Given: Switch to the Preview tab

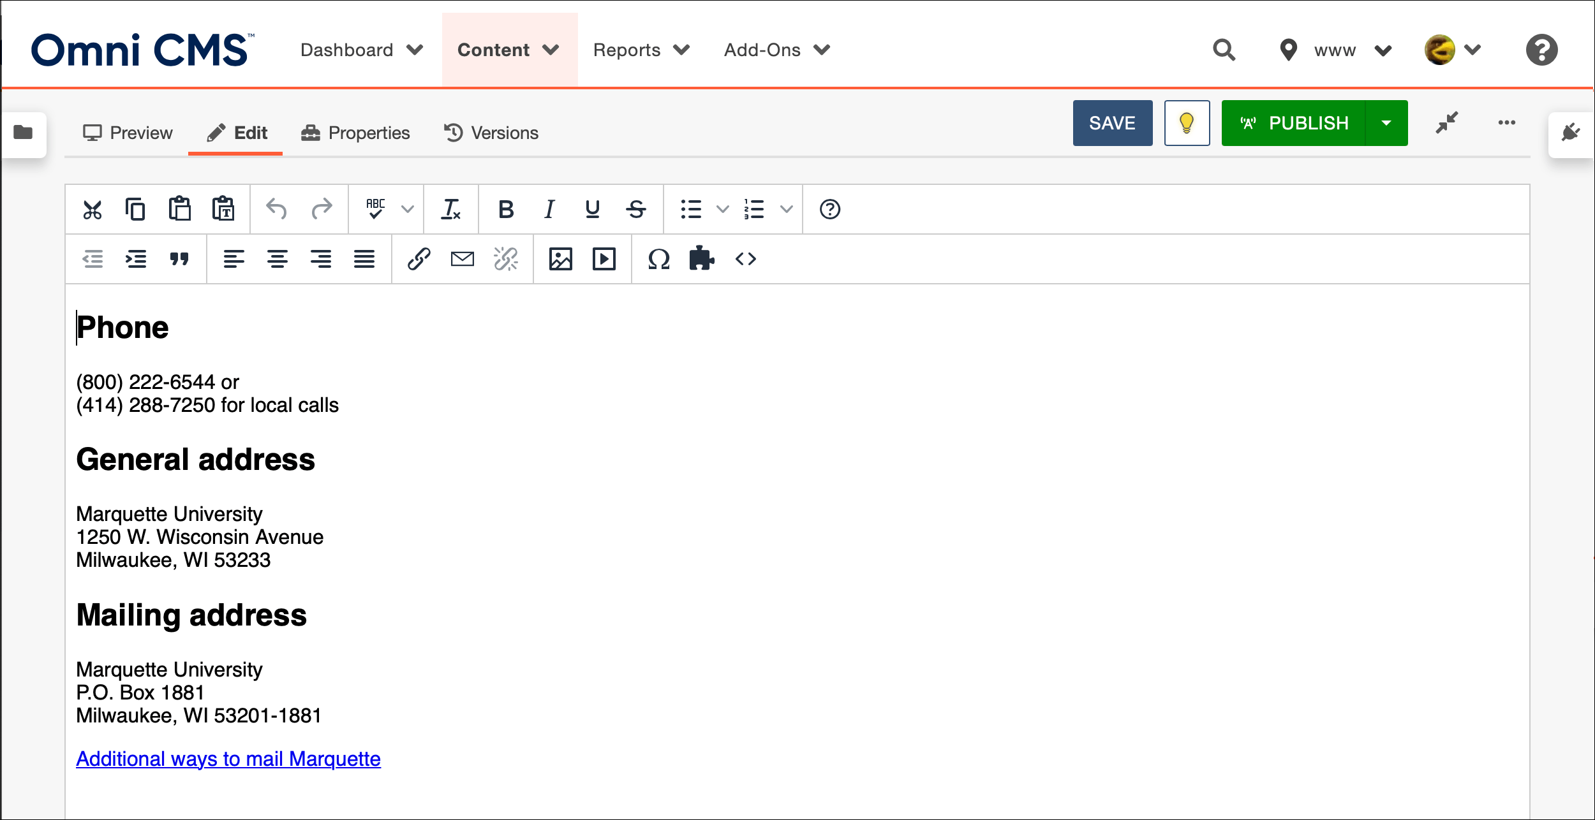Looking at the screenshot, I should (128, 133).
